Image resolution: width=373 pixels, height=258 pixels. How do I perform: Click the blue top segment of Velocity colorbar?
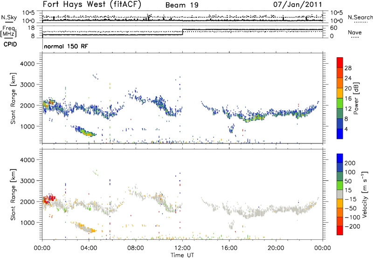(340, 158)
